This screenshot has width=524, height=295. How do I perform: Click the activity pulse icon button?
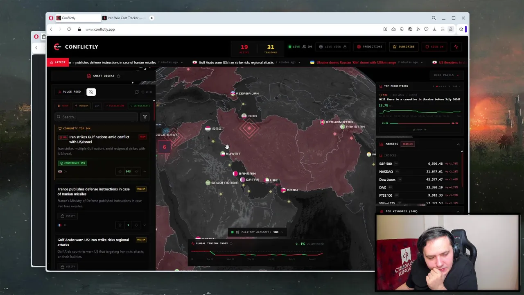click(456, 47)
